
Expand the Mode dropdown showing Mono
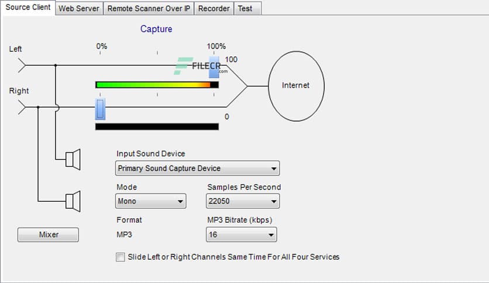(x=151, y=201)
